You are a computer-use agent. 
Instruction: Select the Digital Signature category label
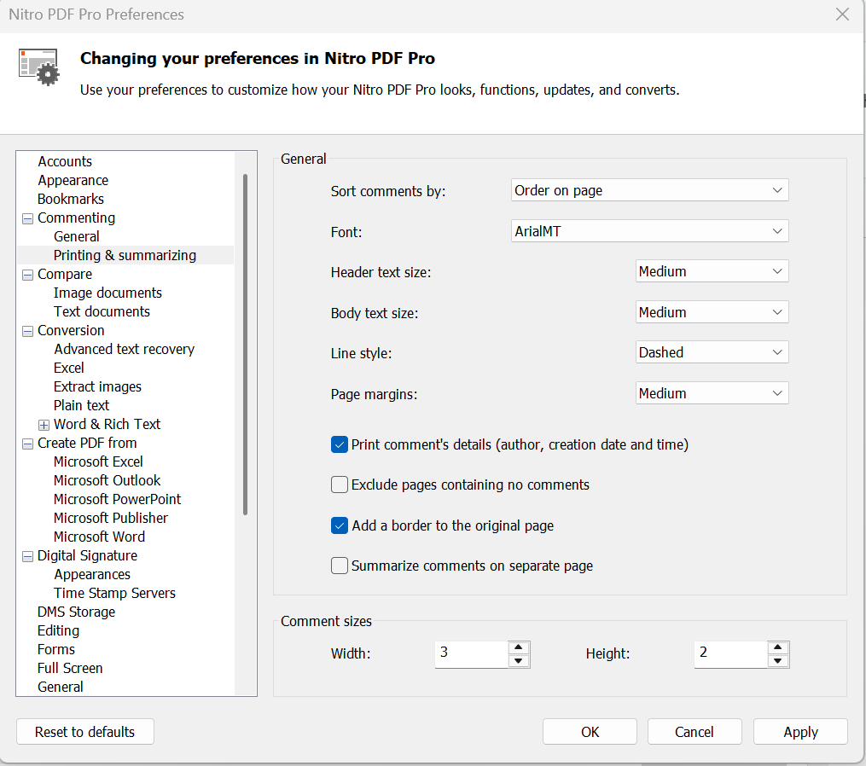tap(87, 555)
